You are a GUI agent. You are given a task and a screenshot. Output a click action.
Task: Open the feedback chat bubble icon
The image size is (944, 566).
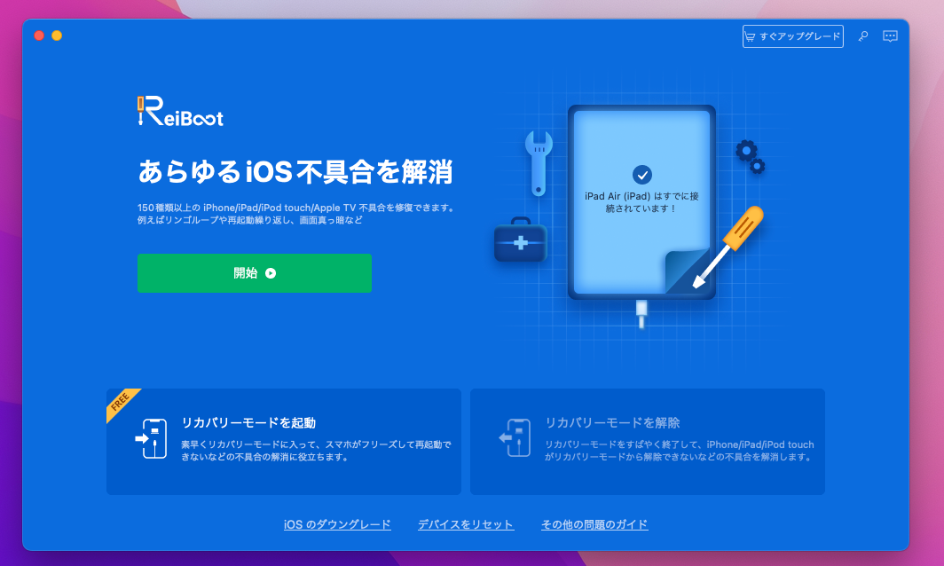890,36
